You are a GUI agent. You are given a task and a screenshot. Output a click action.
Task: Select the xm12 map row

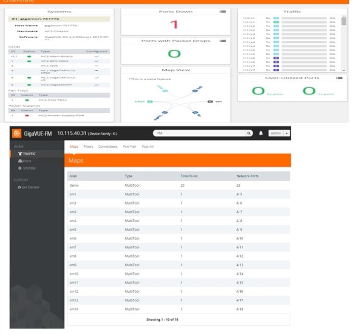click(179, 292)
